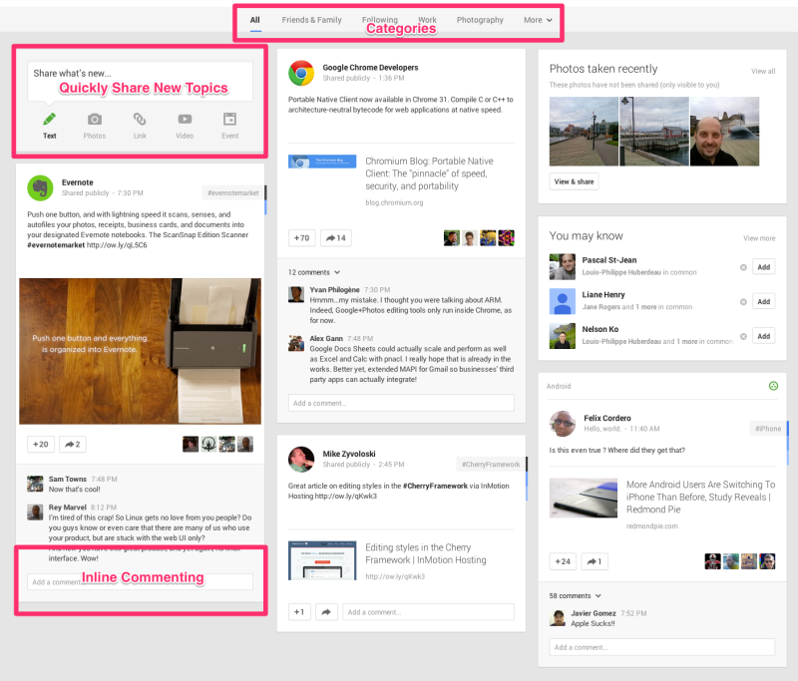Add Liane Henry to circles
Viewport: 798px width, 681px height.
tap(763, 301)
